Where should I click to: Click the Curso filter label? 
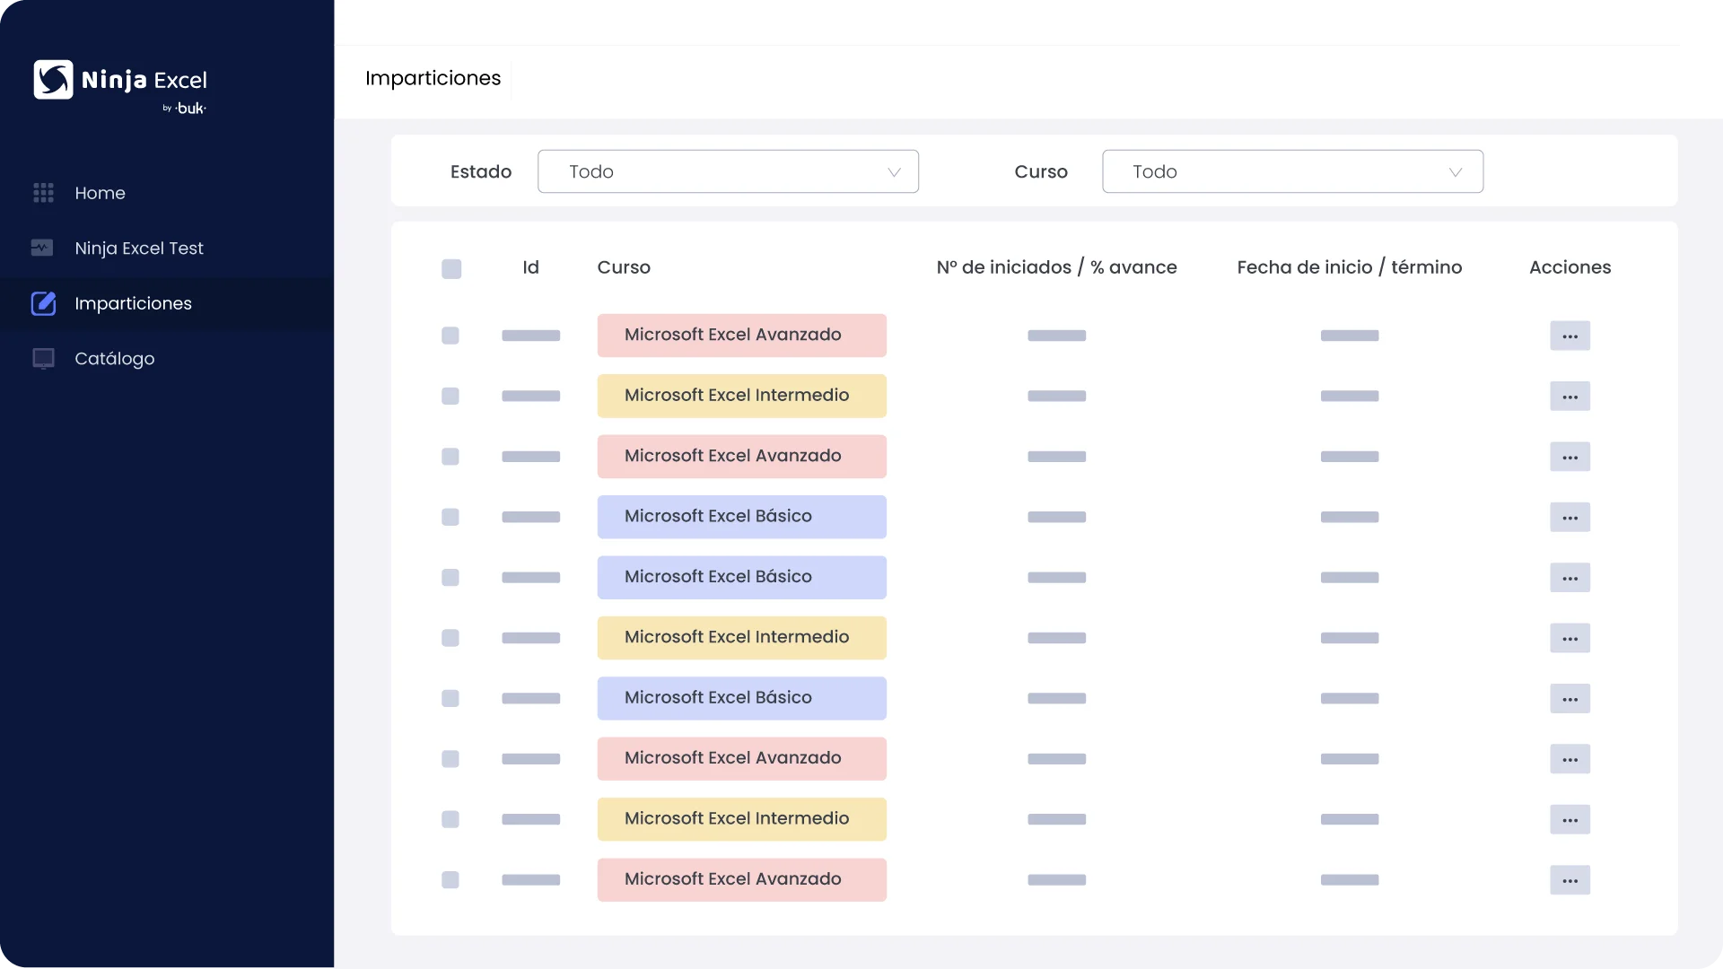pyautogui.click(x=1041, y=171)
